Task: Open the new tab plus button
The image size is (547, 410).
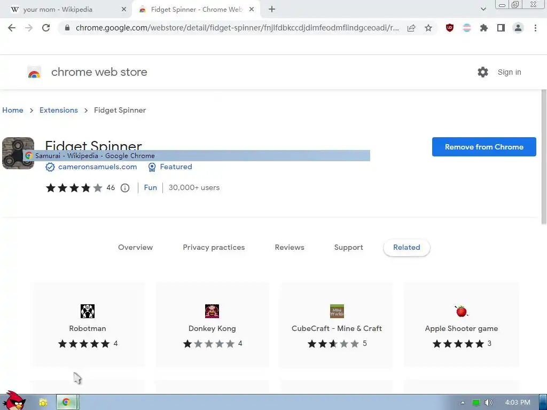Action: tap(272, 10)
